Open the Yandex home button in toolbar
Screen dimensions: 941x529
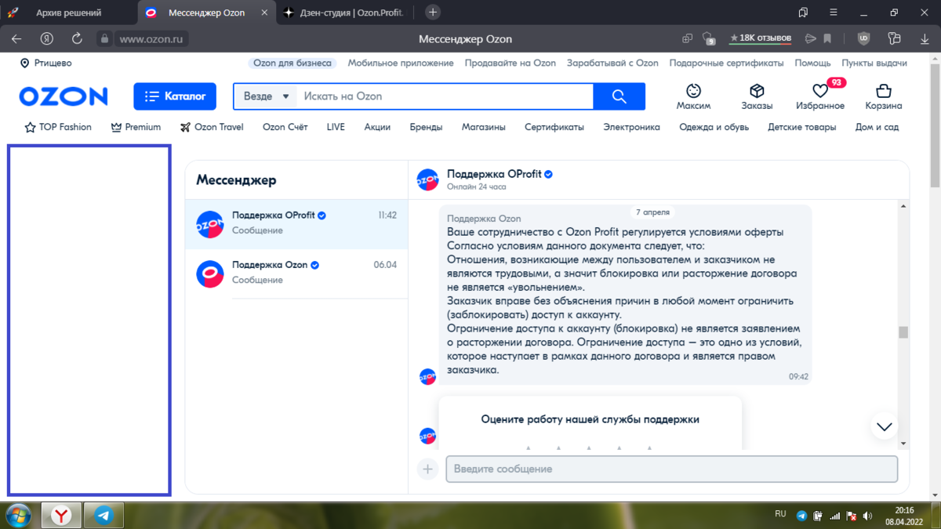[47, 38]
